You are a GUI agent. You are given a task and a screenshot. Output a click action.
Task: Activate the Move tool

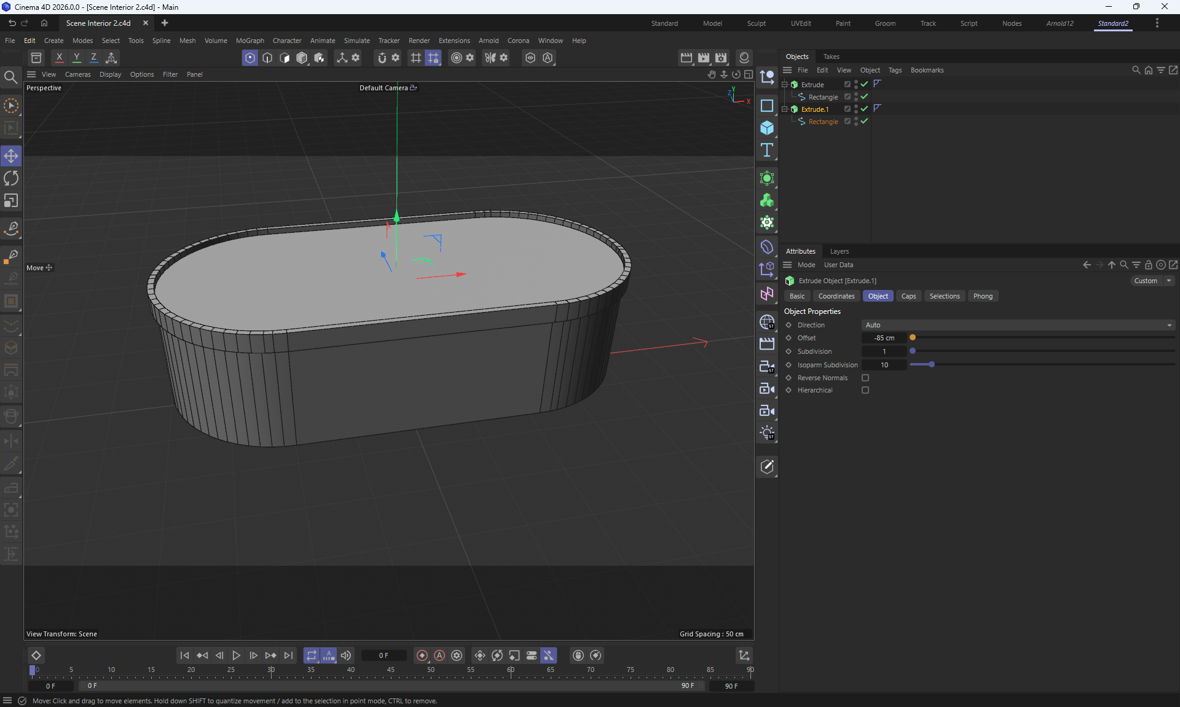coord(11,156)
